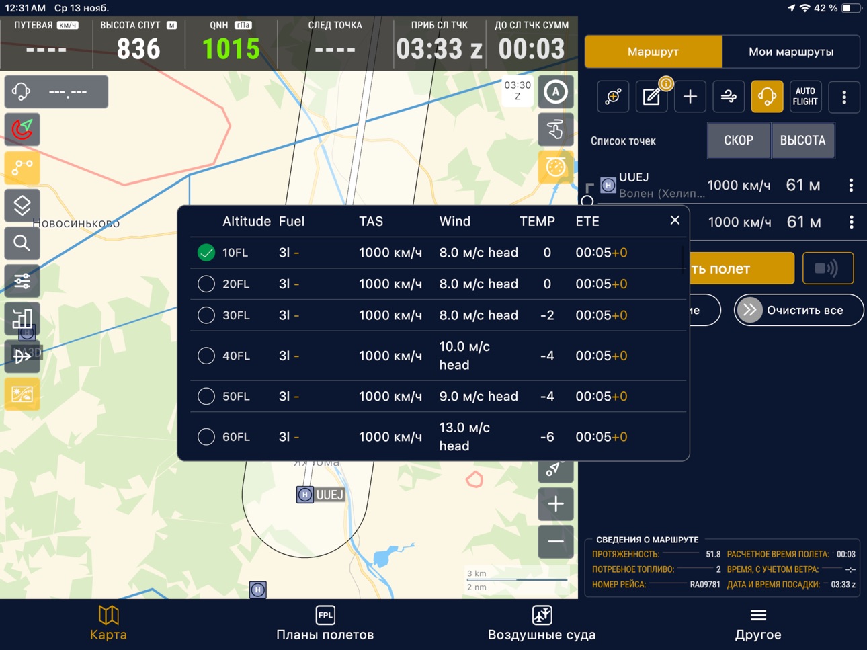Switch to the Мои маршруты tab

pyautogui.click(x=791, y=52)
